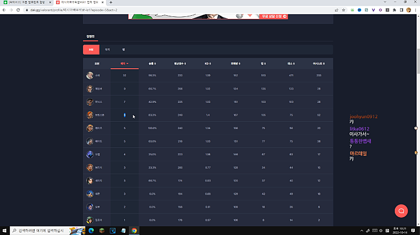Image resolution: width=420 pixels, height=235 pixels.
Task: Switch to the 무기 (weapons) tab
Action: pos(108,49)
